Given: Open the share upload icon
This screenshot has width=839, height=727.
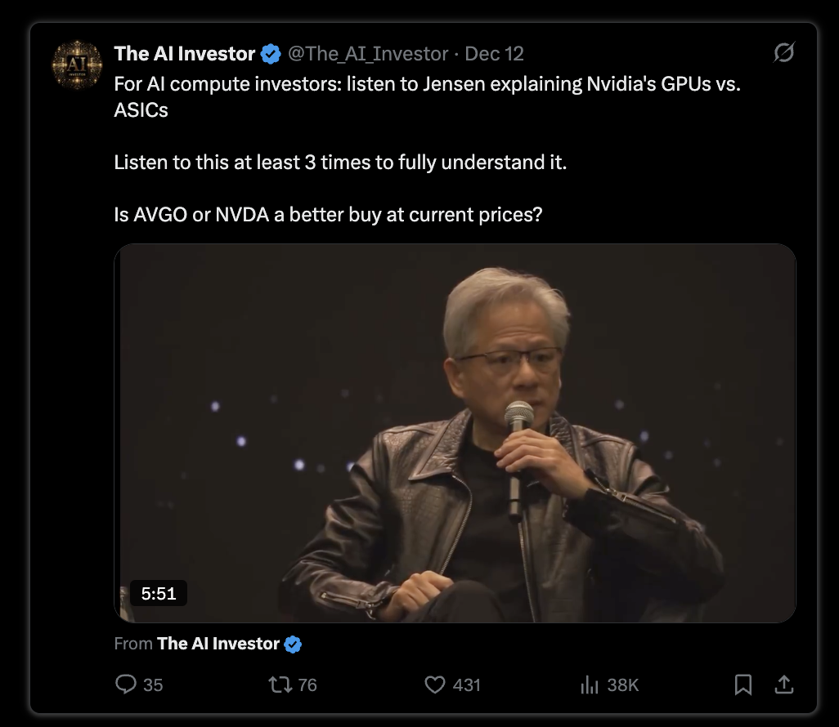Looking at the screenshot, I should pyautogui.click(x=784, y=685).
